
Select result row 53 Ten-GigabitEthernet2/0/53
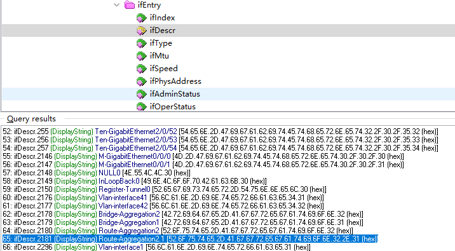click(221, 140)
